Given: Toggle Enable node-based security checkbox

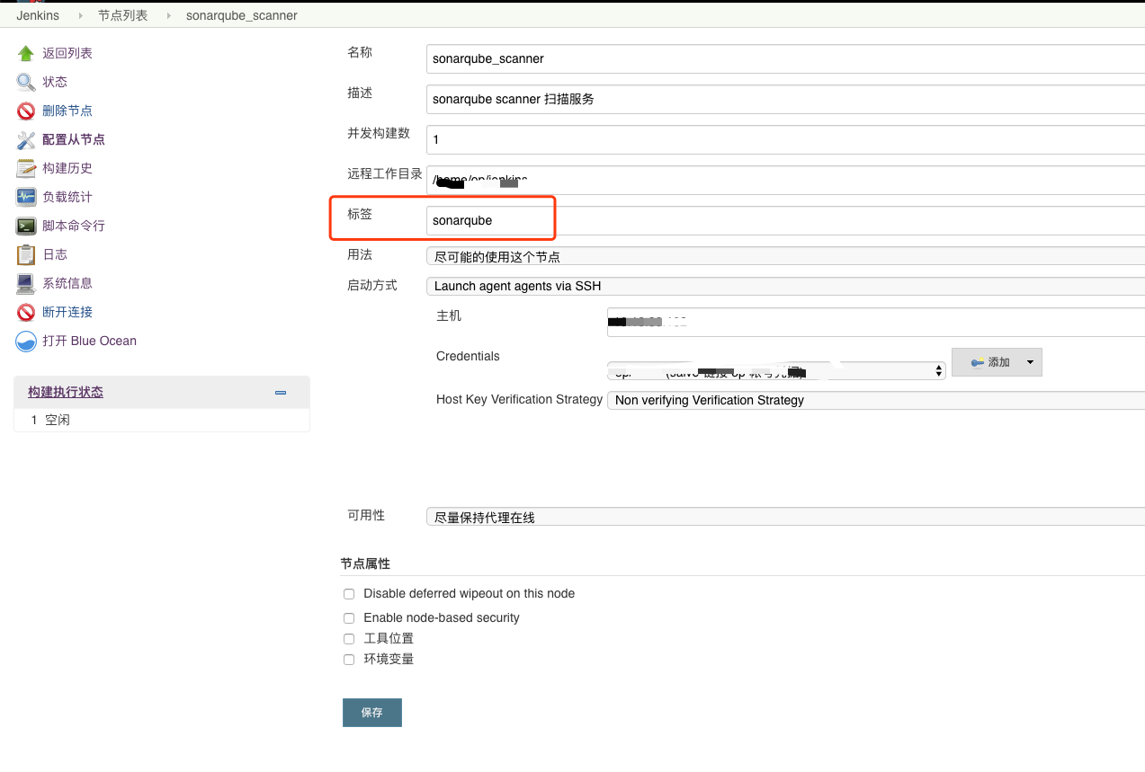Looking at the screenshot, I should (x=349, y=618).
